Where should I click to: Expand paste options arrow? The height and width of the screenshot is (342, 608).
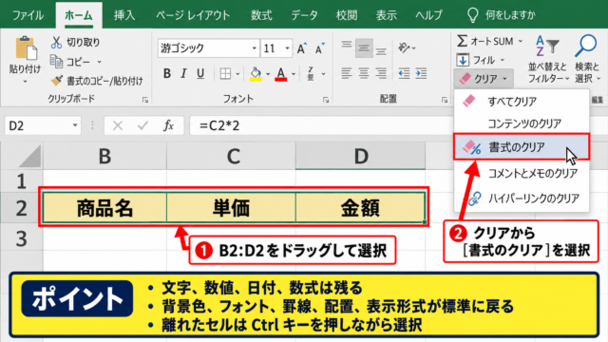[x=25, y=82]
